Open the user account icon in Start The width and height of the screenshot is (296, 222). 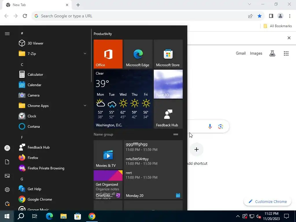tap(7, 148)
